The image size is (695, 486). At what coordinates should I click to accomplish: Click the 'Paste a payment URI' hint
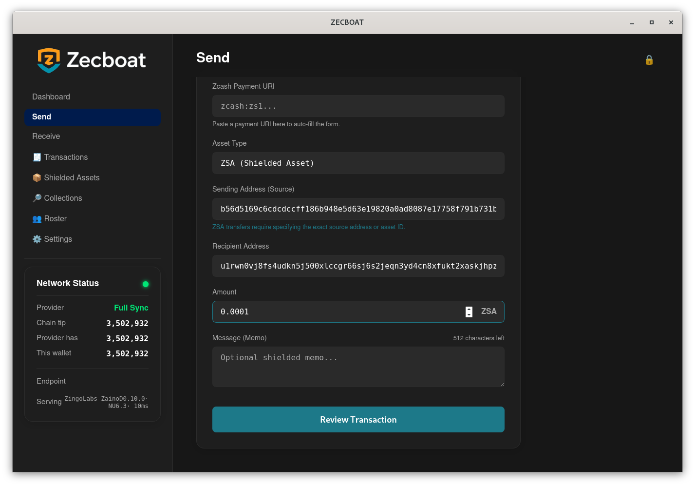coord(276,124)
